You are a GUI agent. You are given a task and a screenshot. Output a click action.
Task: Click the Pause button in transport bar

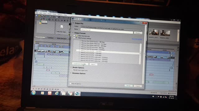click(44, 89)
